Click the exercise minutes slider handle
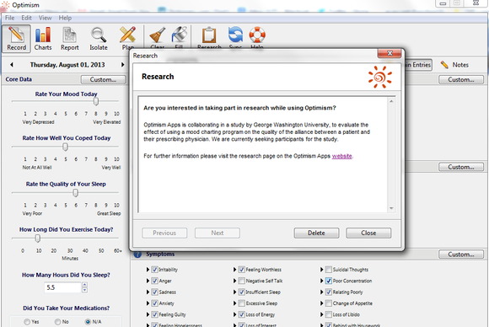Viewport: 489px width, 327px height. click(38, 239)
